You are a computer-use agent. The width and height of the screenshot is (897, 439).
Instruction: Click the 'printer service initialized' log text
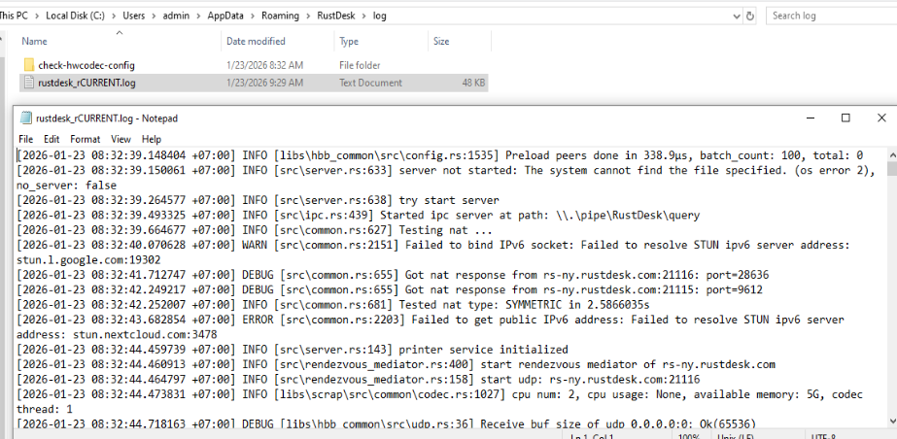pos(483,350)
